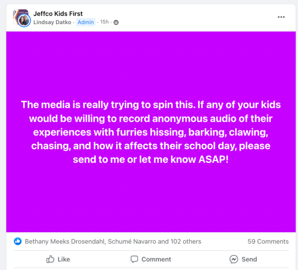Toggle the Like label on this post
The image size is (298, 270).
tap(64, 259)
